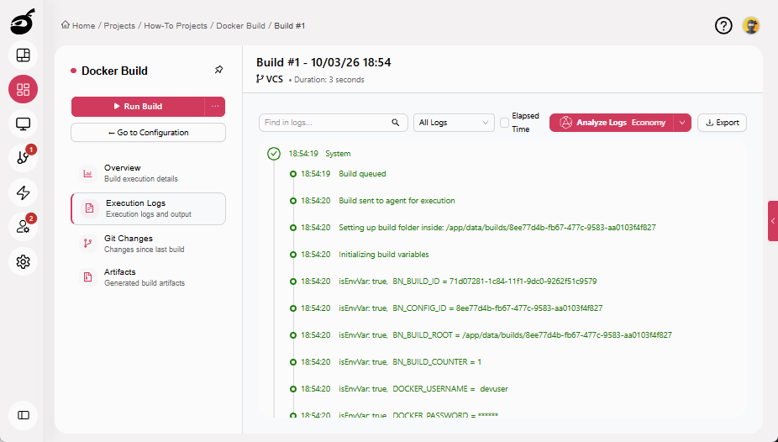Open the dashboard layout icon in the sidebar
778x442 pixels.
point(23,55)
